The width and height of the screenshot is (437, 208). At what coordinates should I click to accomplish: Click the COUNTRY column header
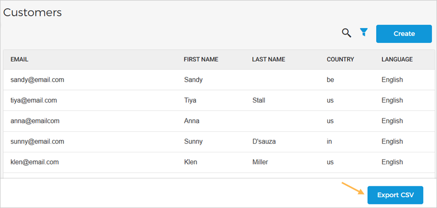340,59
